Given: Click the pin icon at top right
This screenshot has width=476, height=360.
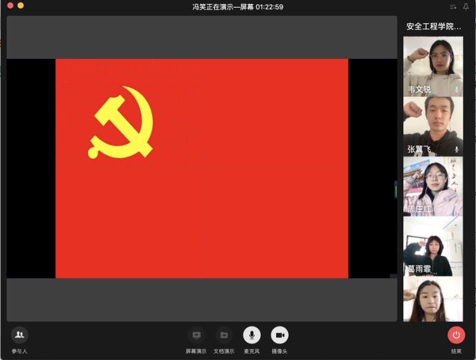Looking at the screenshot, I should coord(466,7).
